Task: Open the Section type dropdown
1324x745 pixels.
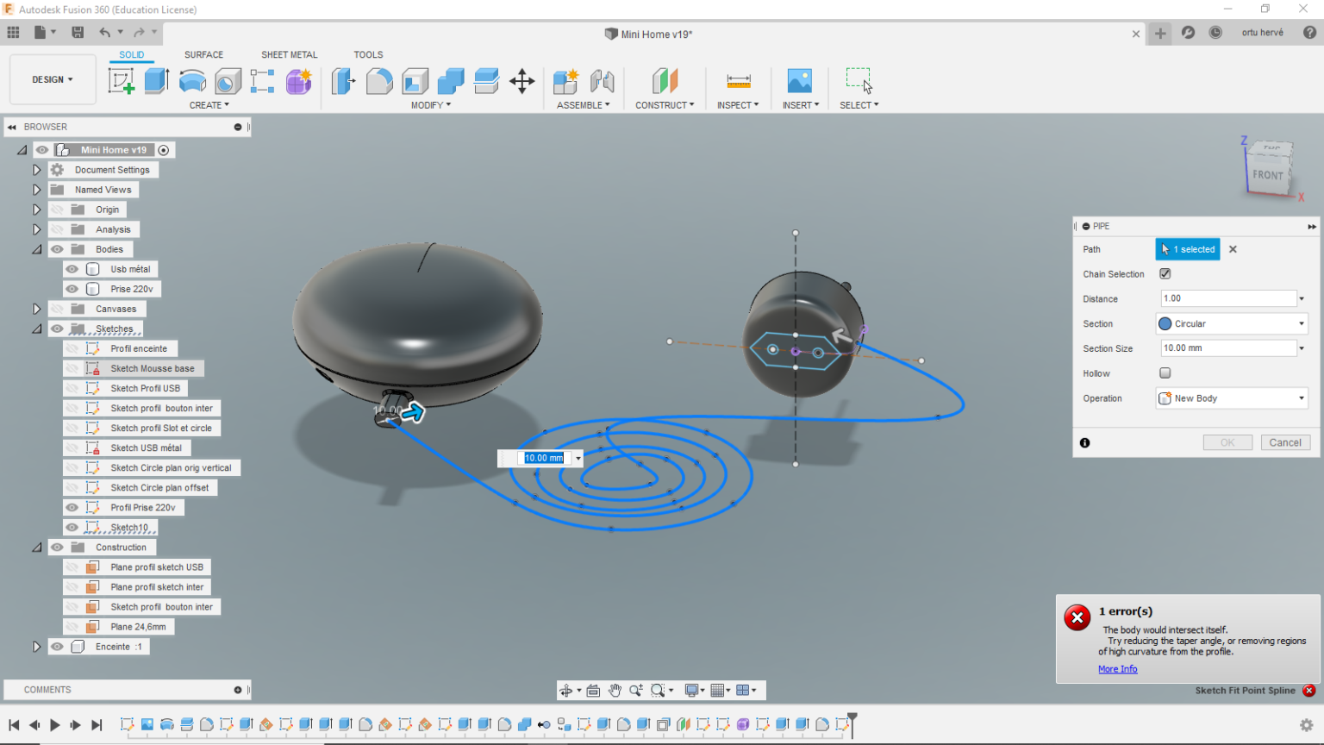Action: [1231, 324]
